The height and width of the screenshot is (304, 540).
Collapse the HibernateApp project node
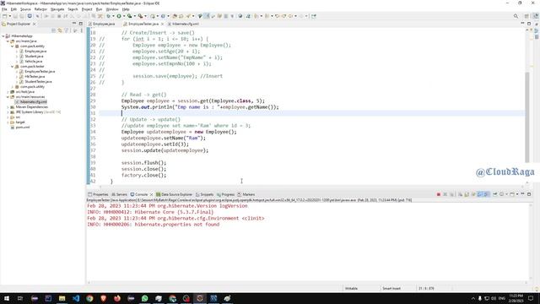pyautogui.click(x=3, y=35)
